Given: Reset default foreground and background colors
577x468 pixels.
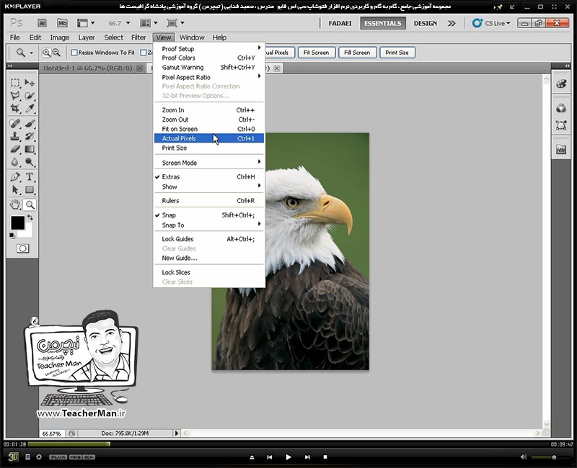Looking at the screenshot, I should pyautogui.click(x=12, y=235).
